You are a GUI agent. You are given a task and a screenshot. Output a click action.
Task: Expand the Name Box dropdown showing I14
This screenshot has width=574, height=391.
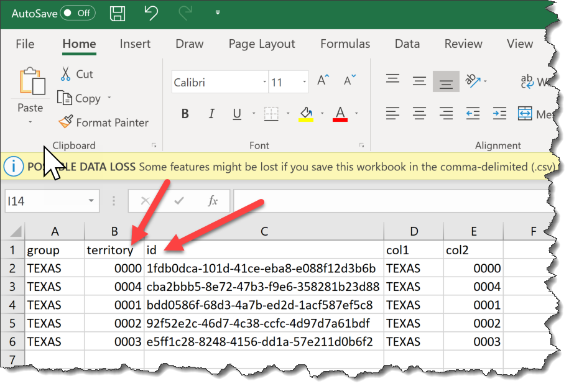click(91, 201)
